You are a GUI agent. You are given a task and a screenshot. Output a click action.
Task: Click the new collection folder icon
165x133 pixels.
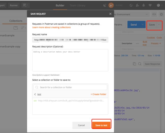(16, 28)
